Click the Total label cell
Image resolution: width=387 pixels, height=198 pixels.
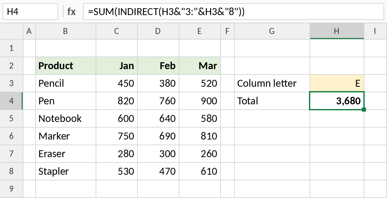click(x=272, y=101)
